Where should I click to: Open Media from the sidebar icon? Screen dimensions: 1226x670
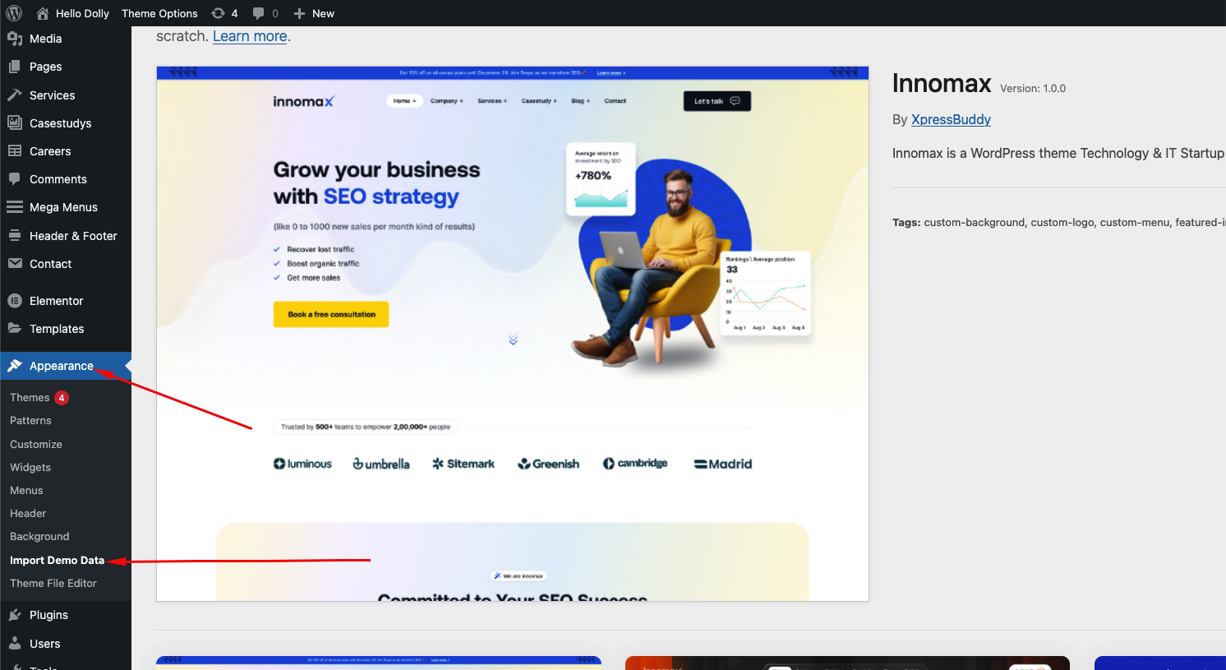click(15, 39)
